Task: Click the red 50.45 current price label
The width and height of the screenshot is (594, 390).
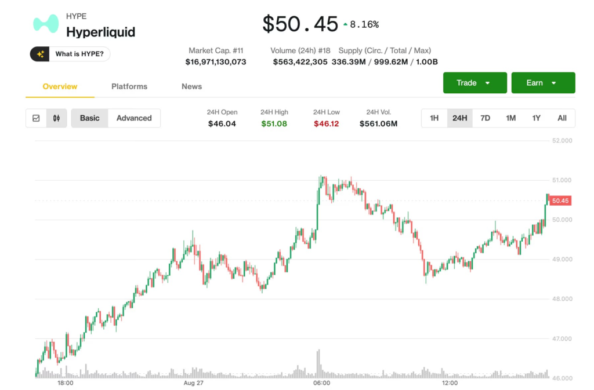Action: (560, 201)
